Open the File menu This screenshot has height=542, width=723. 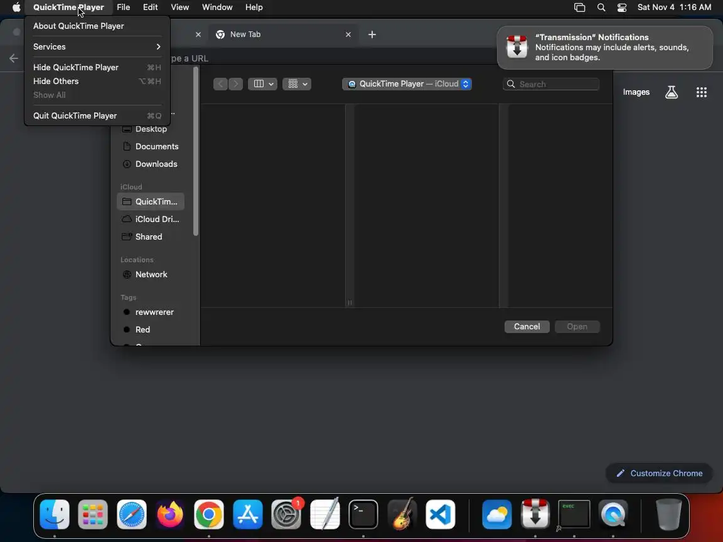[x=123, y=8]
